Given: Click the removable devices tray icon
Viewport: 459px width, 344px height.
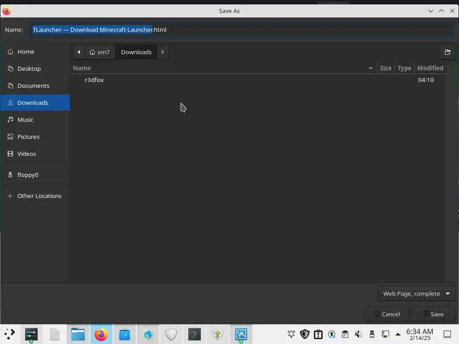Looking at the screenshot, I should 372,334.
